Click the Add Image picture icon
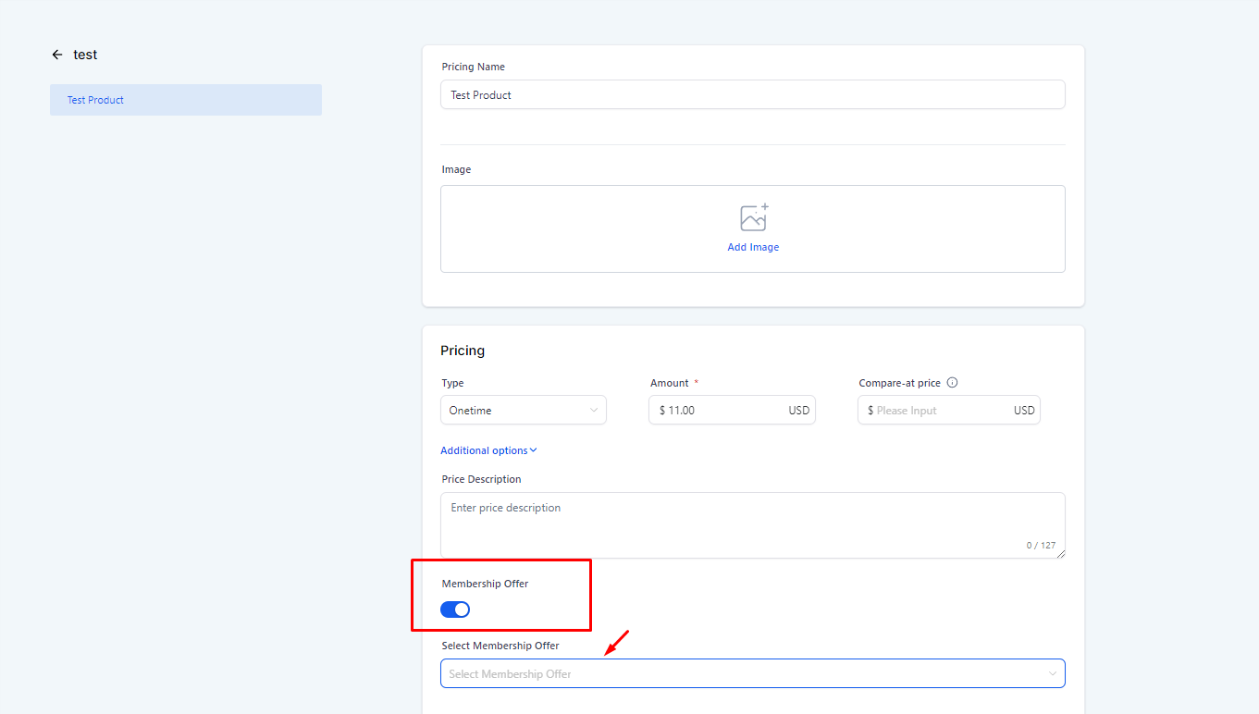Viewport: 1259px width, 714px height. [753, 217]
